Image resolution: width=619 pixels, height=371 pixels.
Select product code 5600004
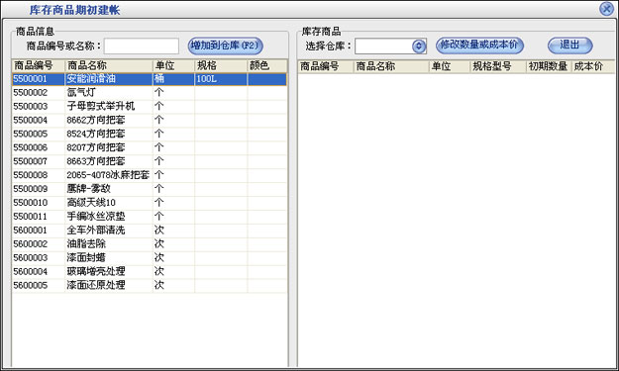coord(31,272)
